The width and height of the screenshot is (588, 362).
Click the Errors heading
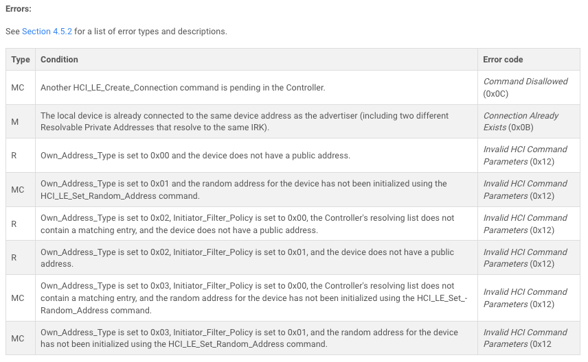click(19, 9)
